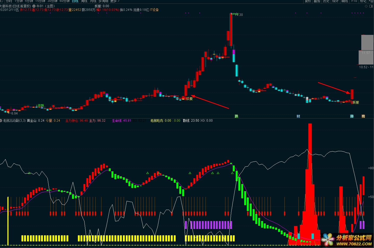Click the tall yellow vertical bar

tap(8, 221)
